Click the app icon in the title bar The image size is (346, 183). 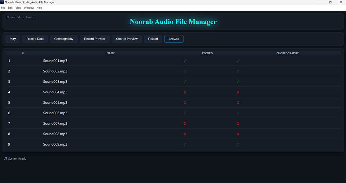[2, 2]
